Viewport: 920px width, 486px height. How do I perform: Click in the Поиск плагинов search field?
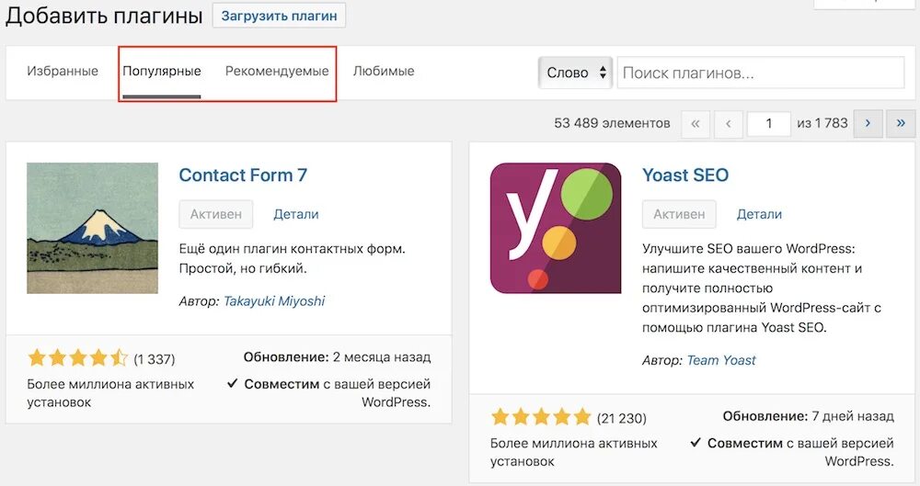tap(760, 73)
